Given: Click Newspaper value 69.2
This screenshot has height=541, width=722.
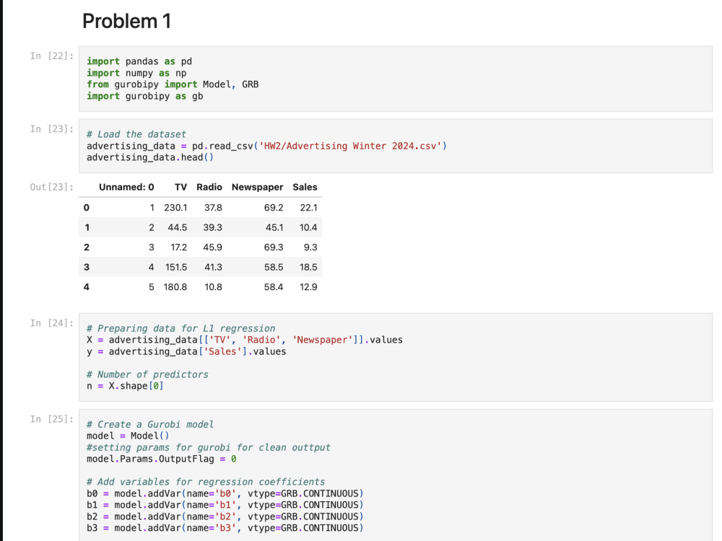Looking at the screenshot, I should coord(274,208).
